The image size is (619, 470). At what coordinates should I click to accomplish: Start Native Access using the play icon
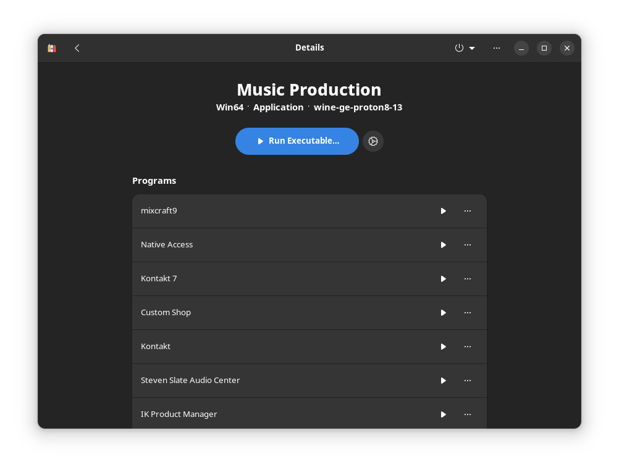[443, 245]
